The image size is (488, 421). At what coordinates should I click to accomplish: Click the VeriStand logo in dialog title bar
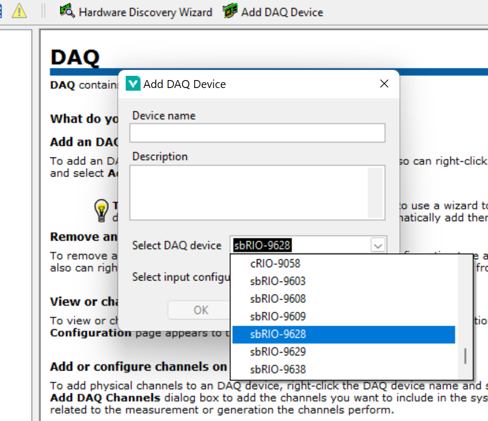133,84
